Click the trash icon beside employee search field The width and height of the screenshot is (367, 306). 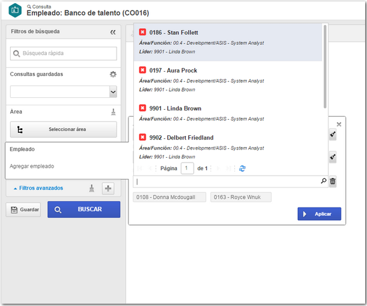point(333,181)
